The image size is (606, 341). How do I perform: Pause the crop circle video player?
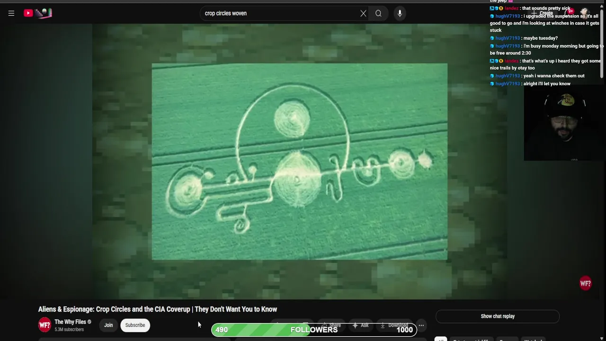coord(299,162)
